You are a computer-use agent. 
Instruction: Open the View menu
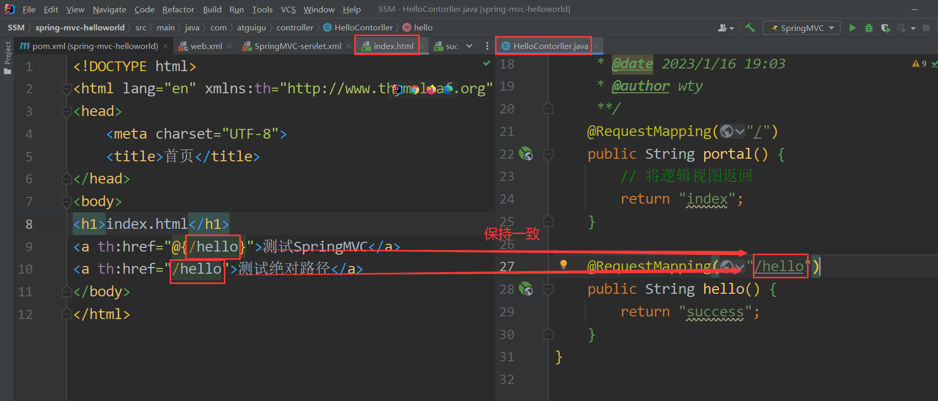point(75,9)
